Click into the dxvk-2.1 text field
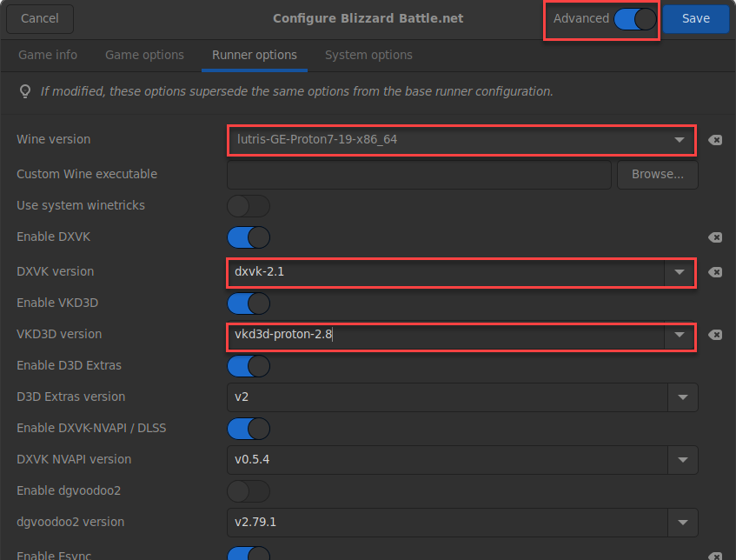 click(447, 272)
